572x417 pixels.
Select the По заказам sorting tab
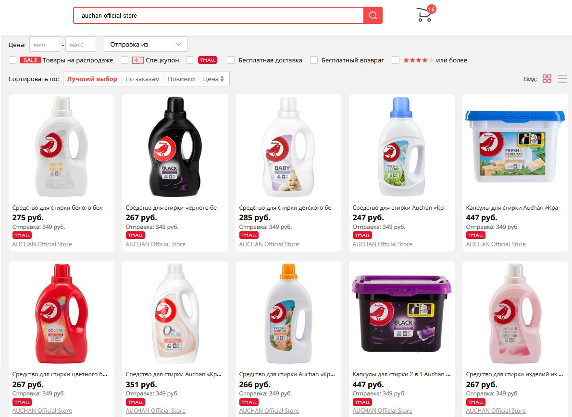pyautogui.click(x=142, y=79)
